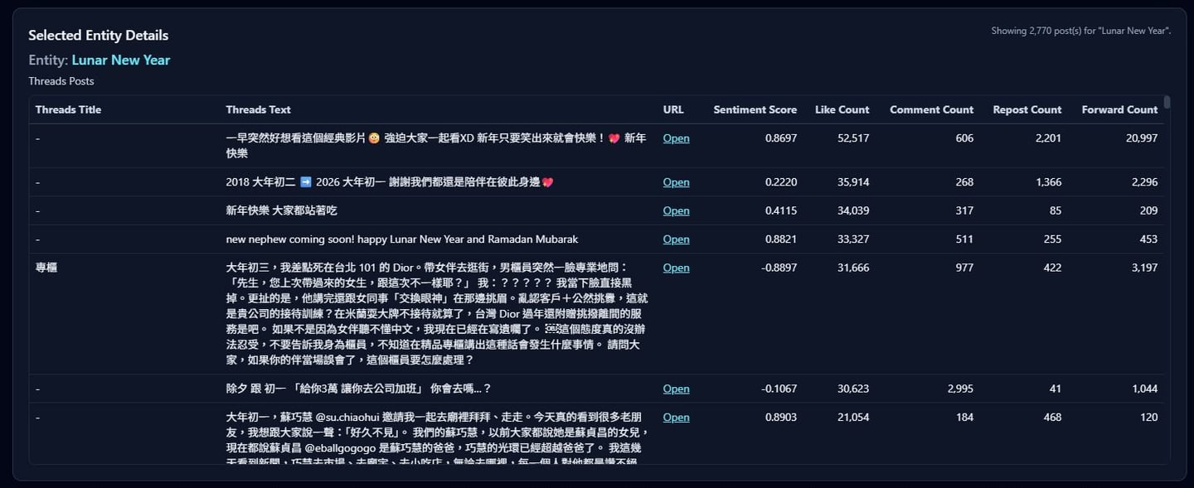Select sentiment score 0.2220 cell
Screen dimensions: 1194x488
pos(781,182)
